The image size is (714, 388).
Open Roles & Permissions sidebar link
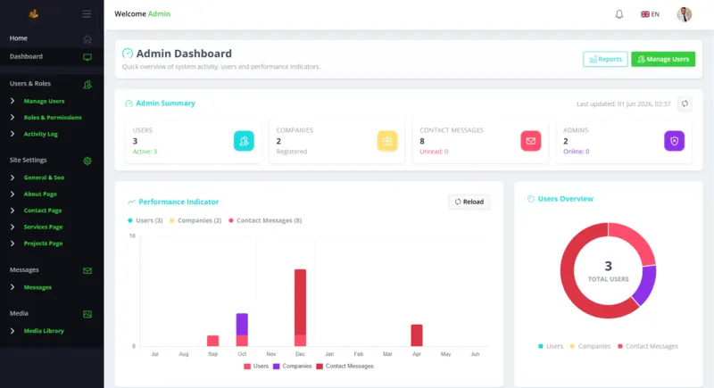pyautogui.click(x=53, y=118)
